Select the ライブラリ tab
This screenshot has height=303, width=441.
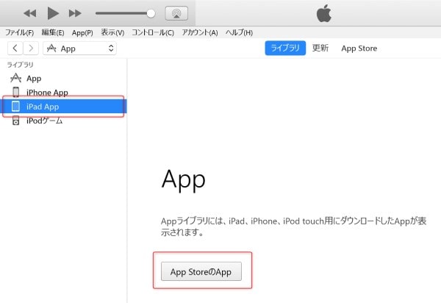[285, 48]
